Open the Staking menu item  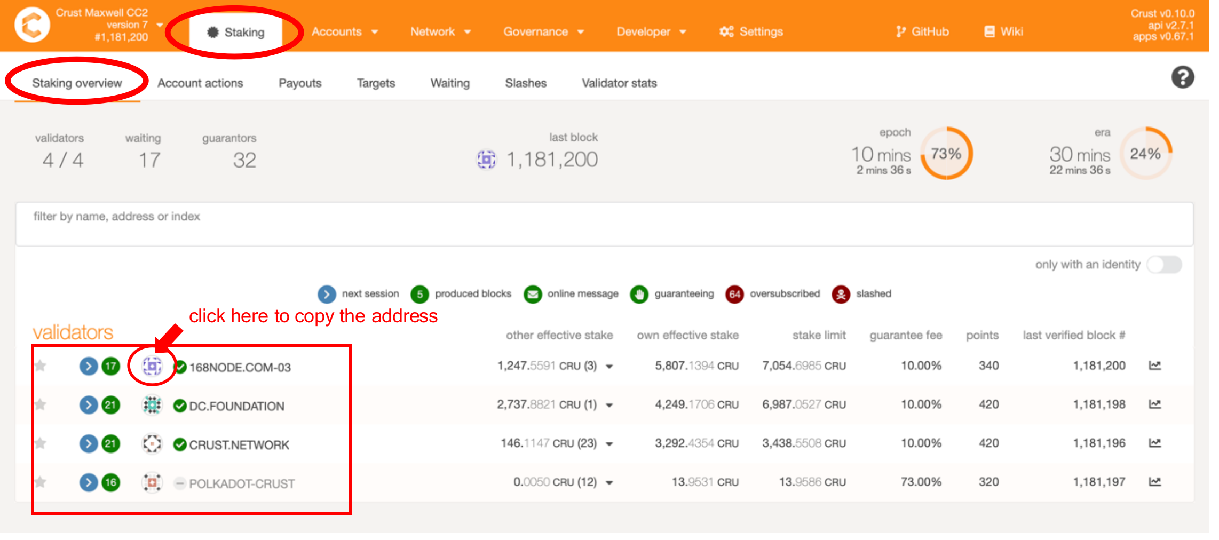coord(236,33)
